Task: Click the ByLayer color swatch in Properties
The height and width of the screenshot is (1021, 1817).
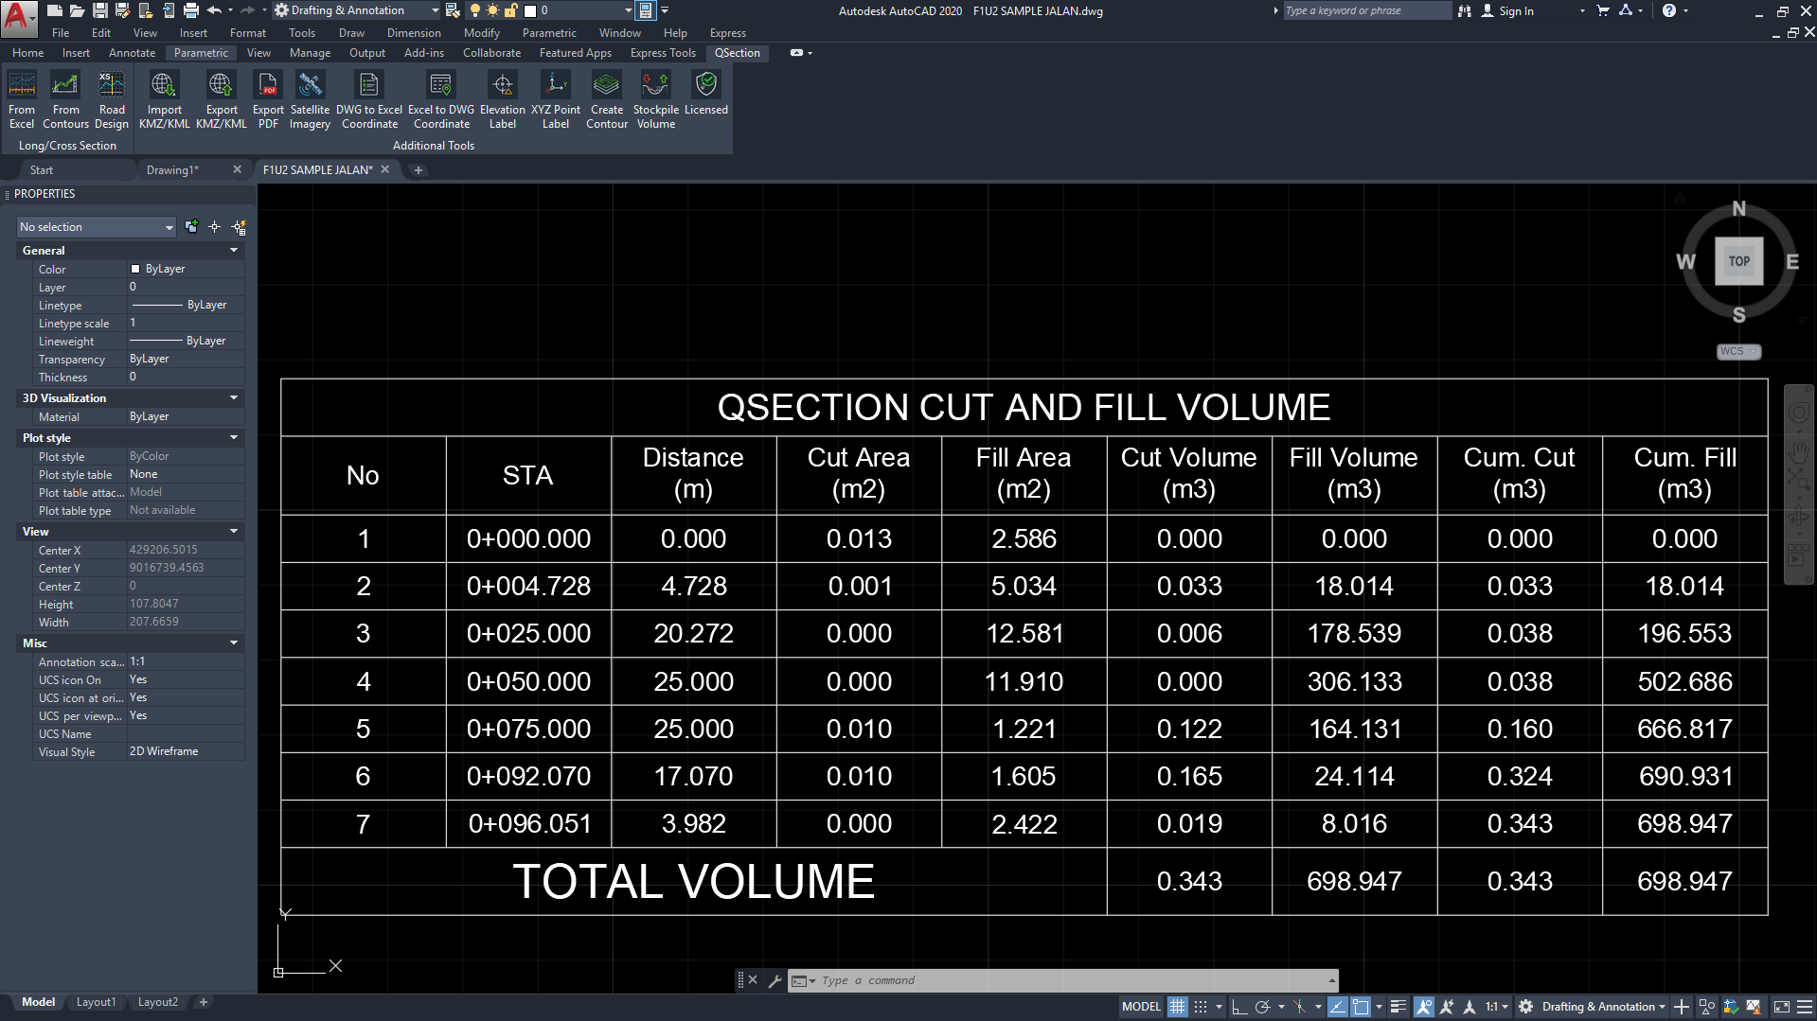Action: click(135, 269)
